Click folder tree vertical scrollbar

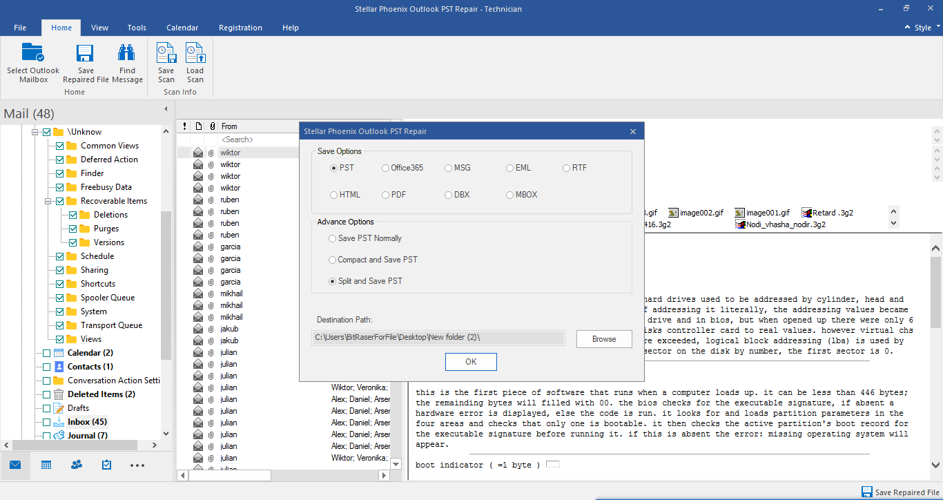coord(166,284)
